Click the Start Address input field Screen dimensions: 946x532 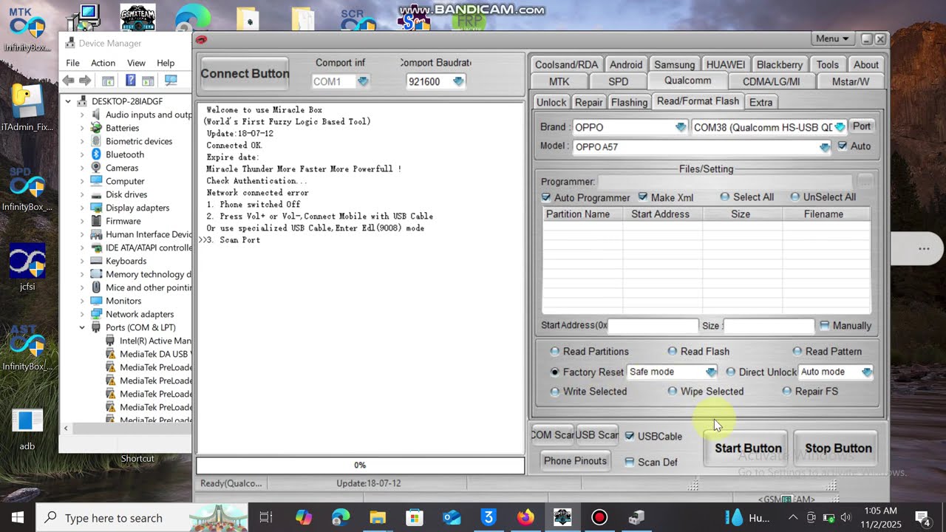(653, 325)
